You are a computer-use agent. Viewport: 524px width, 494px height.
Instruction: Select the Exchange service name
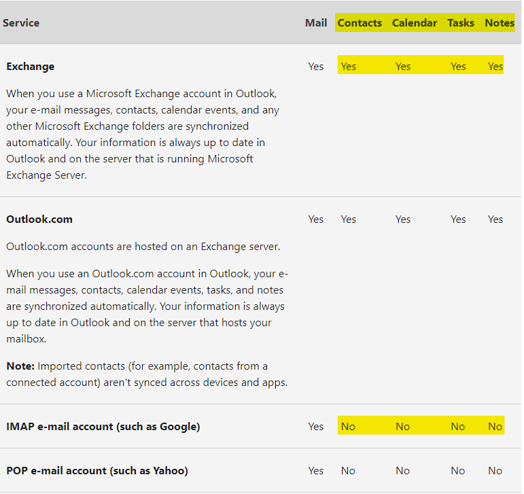(x=31, y=66)
